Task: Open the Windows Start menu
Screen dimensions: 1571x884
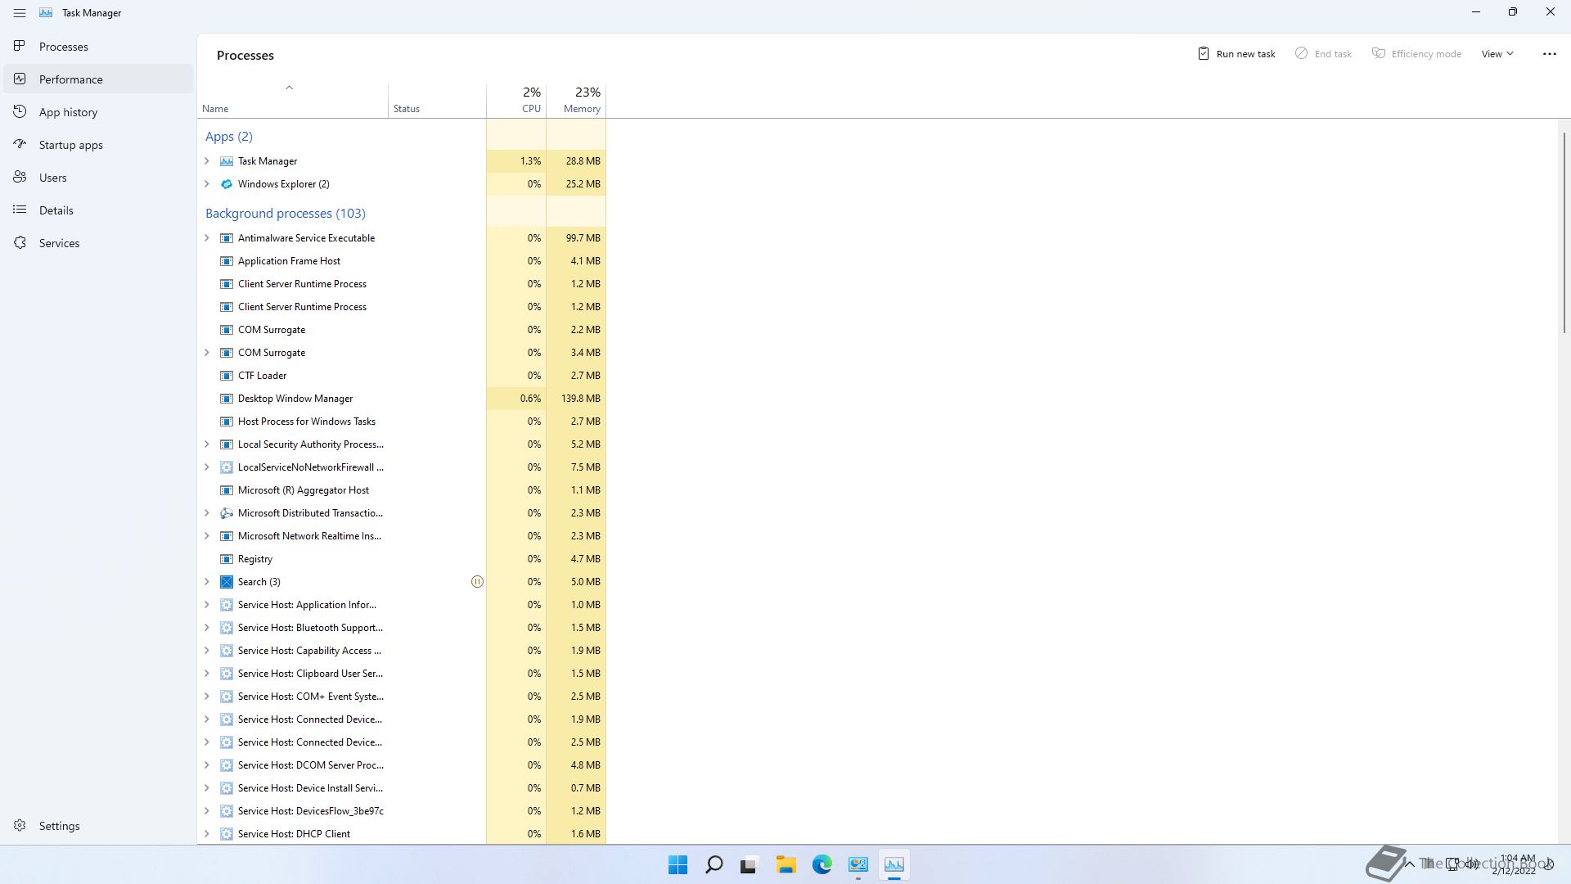Action: point(677,865)
